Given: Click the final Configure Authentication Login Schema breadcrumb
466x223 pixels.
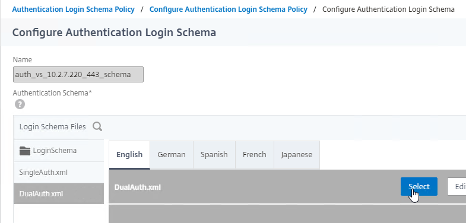Looking at the screenshot, I should [388, 9].
